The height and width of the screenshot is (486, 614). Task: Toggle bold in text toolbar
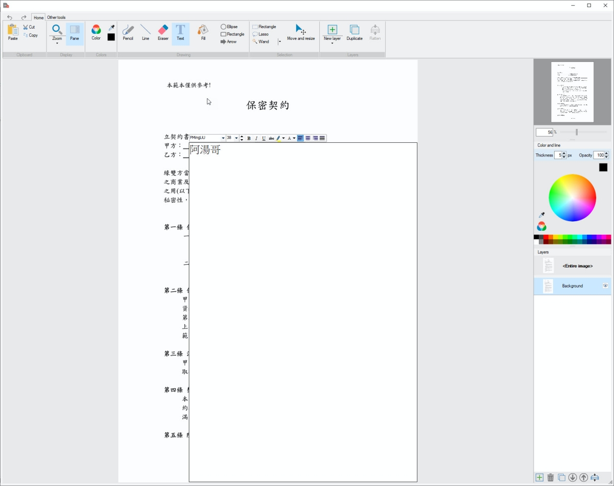click(x=249, y=138)
